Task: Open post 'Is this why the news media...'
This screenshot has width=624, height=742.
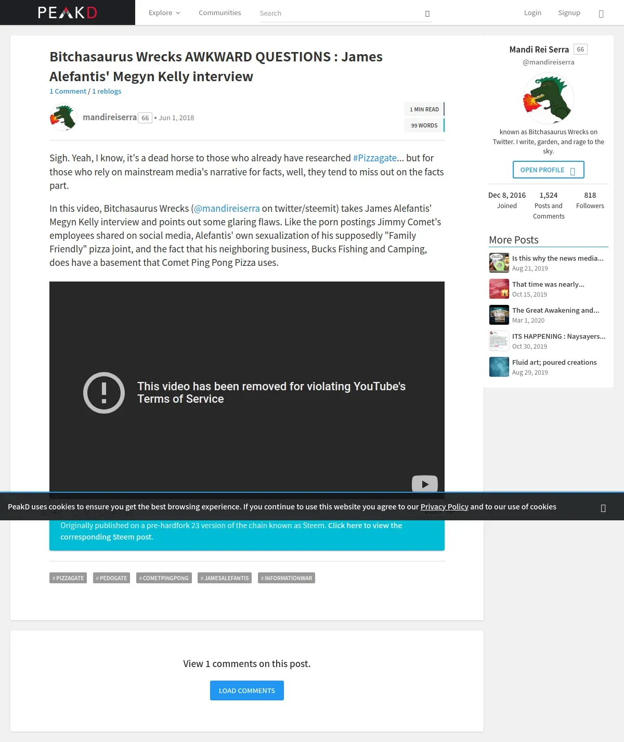Action: tap(558, 258)
